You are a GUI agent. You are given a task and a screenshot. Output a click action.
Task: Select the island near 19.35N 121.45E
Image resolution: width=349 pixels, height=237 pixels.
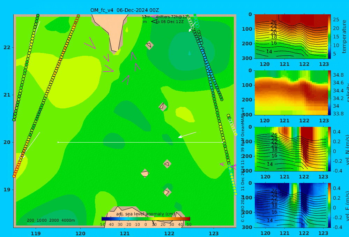(145, 173)
